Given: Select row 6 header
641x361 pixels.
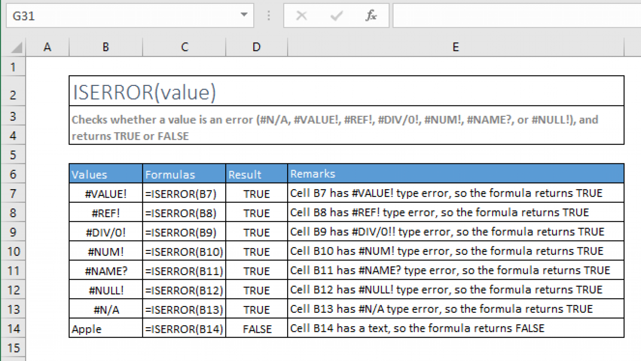Looking at the screenshot, I should point(13,174).
